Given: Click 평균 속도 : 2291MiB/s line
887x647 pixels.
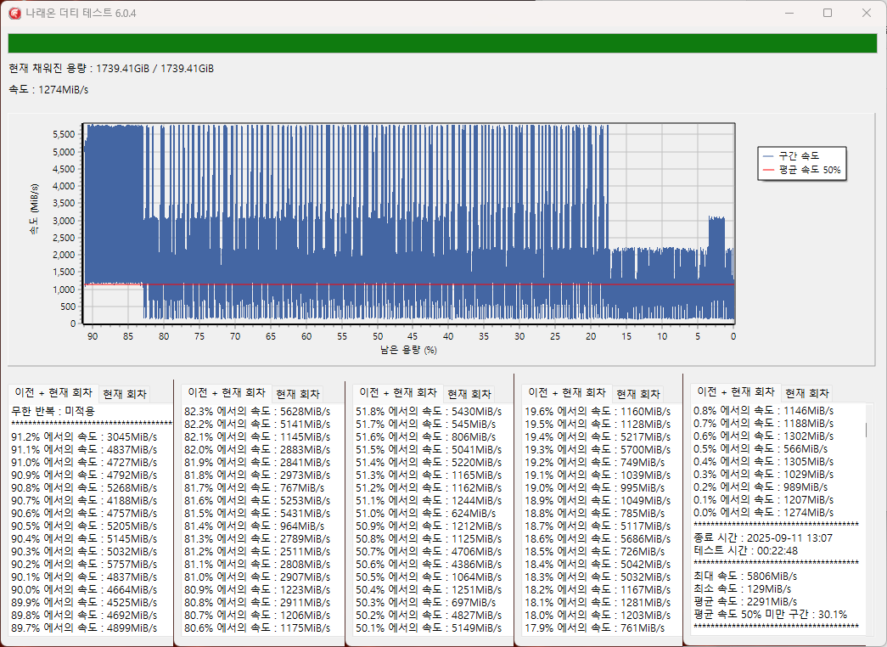Looking at the screenshot, I should point(745,602).
